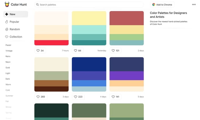The image size is (200, 120).
Task: Click the muted red stripe in 101-likes palette
Action: click(127, 18)
